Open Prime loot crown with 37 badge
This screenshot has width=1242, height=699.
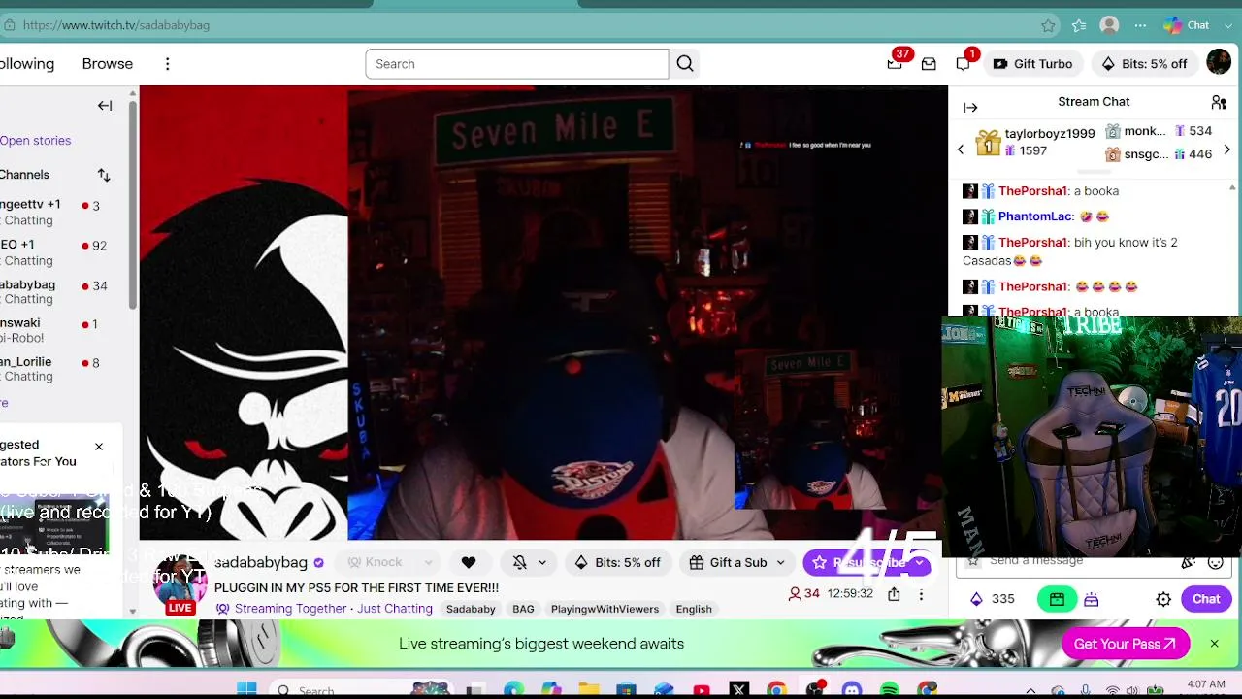[895, 64]
